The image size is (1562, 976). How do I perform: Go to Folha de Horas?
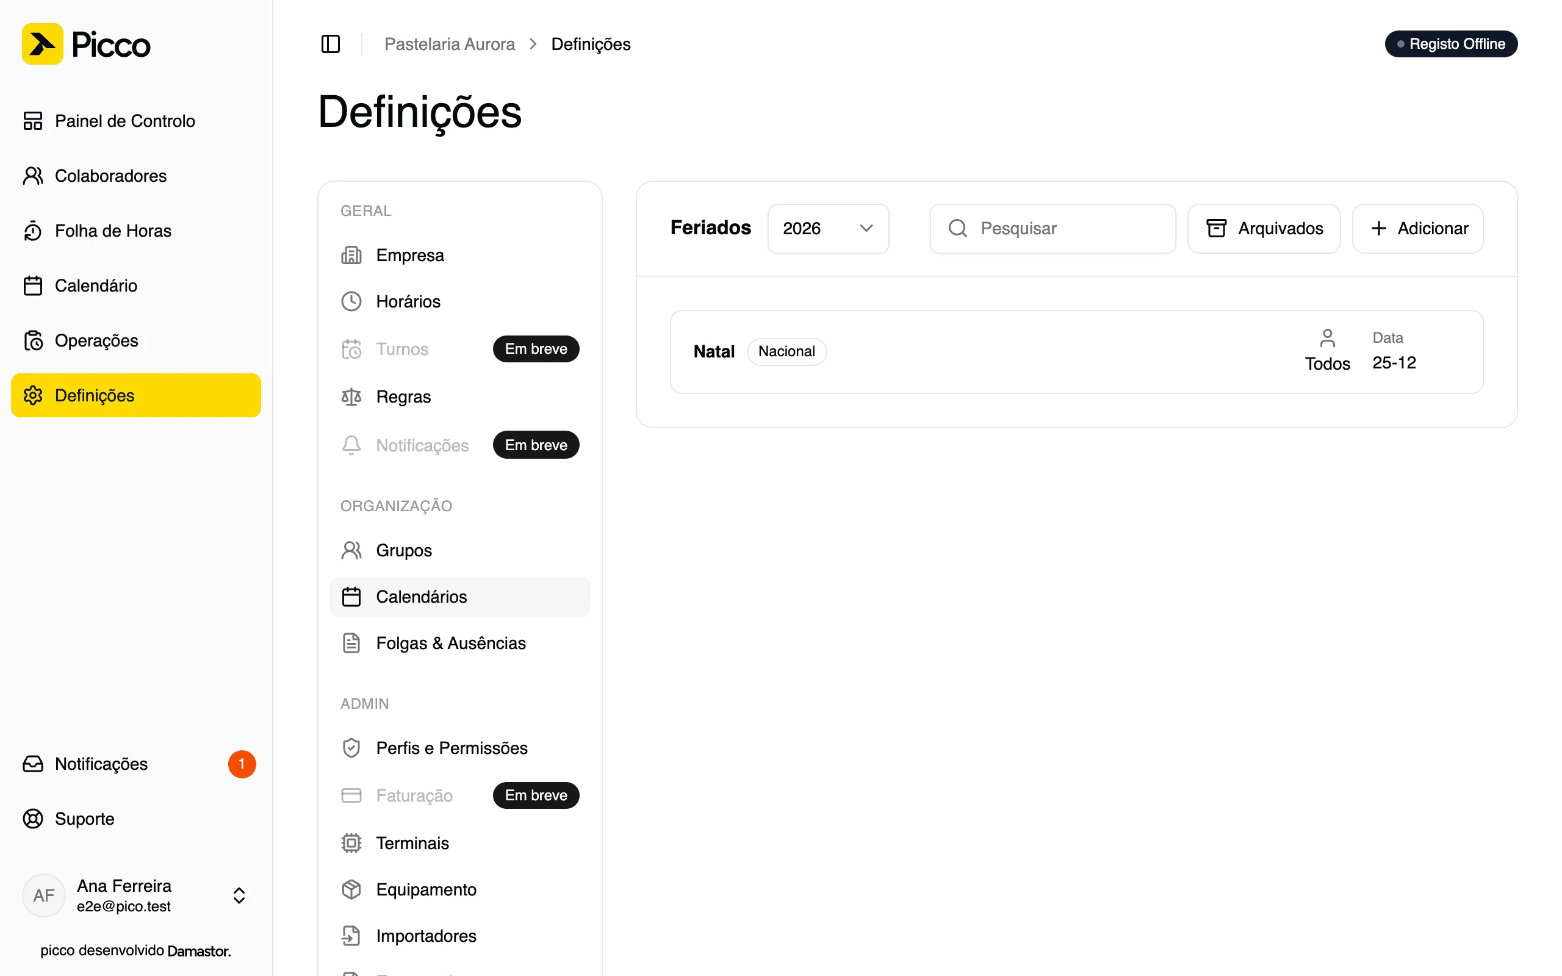[135, 231]
